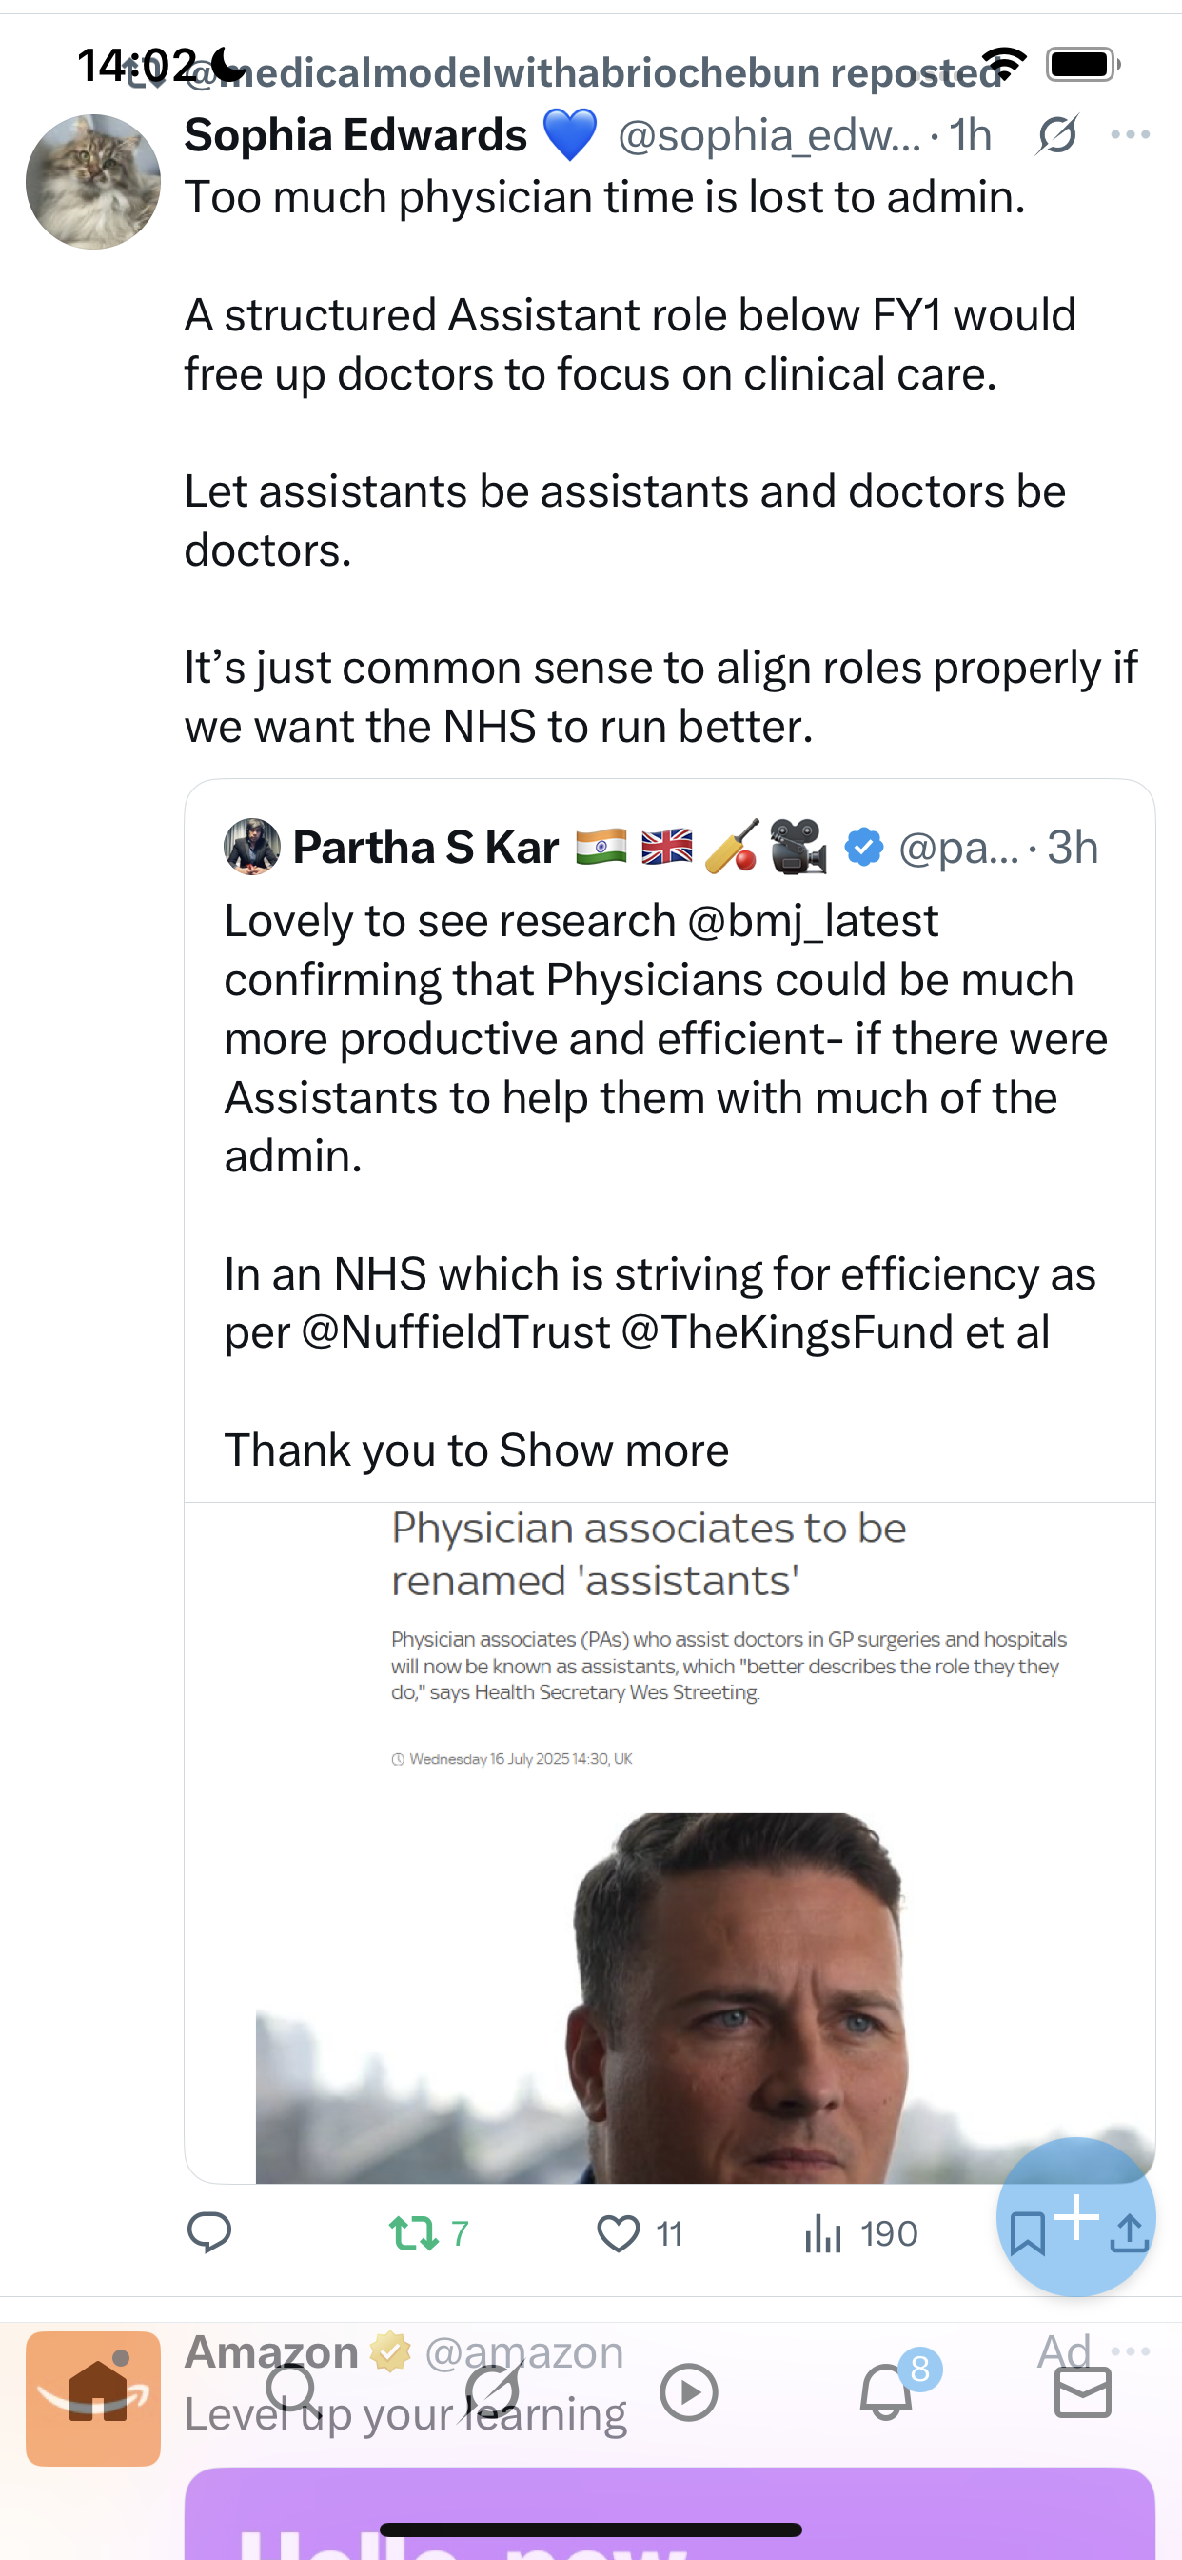Open Sophia Edwards' cat profile picture
This screenshot has height=2560, width=1182.
93,181
